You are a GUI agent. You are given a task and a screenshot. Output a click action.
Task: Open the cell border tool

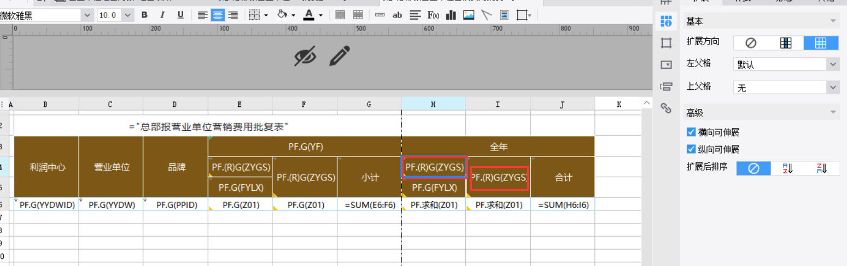tap(254, 15)
